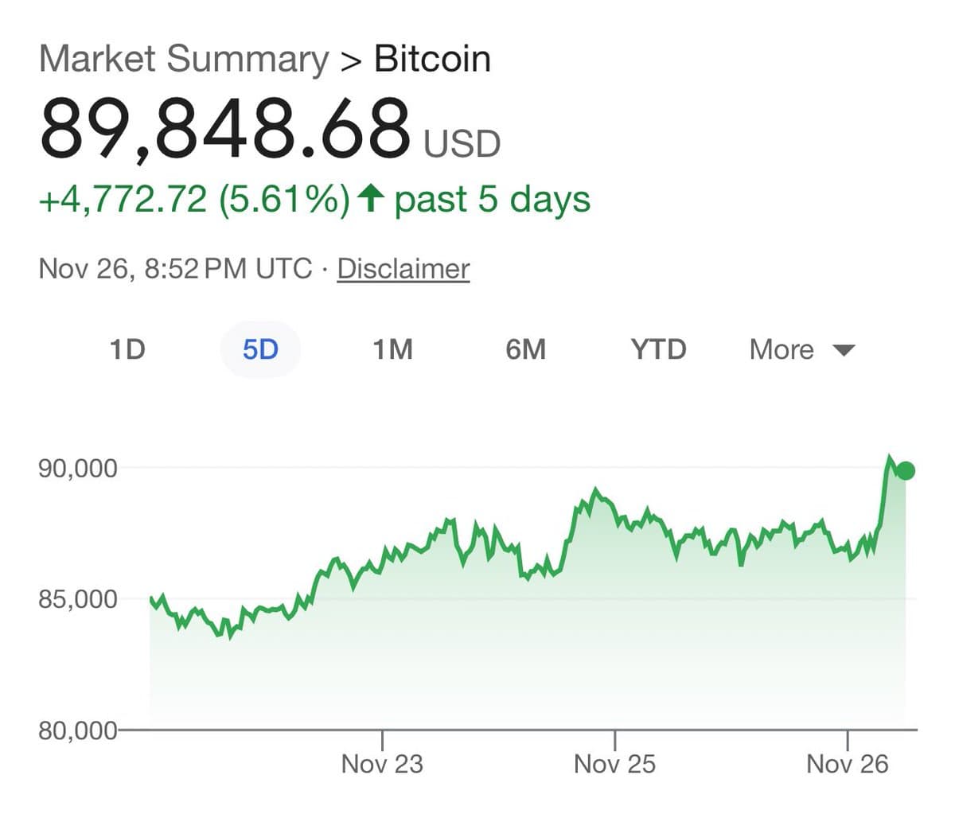
Task: Show the YTD price range
Action: coord(658,349)
